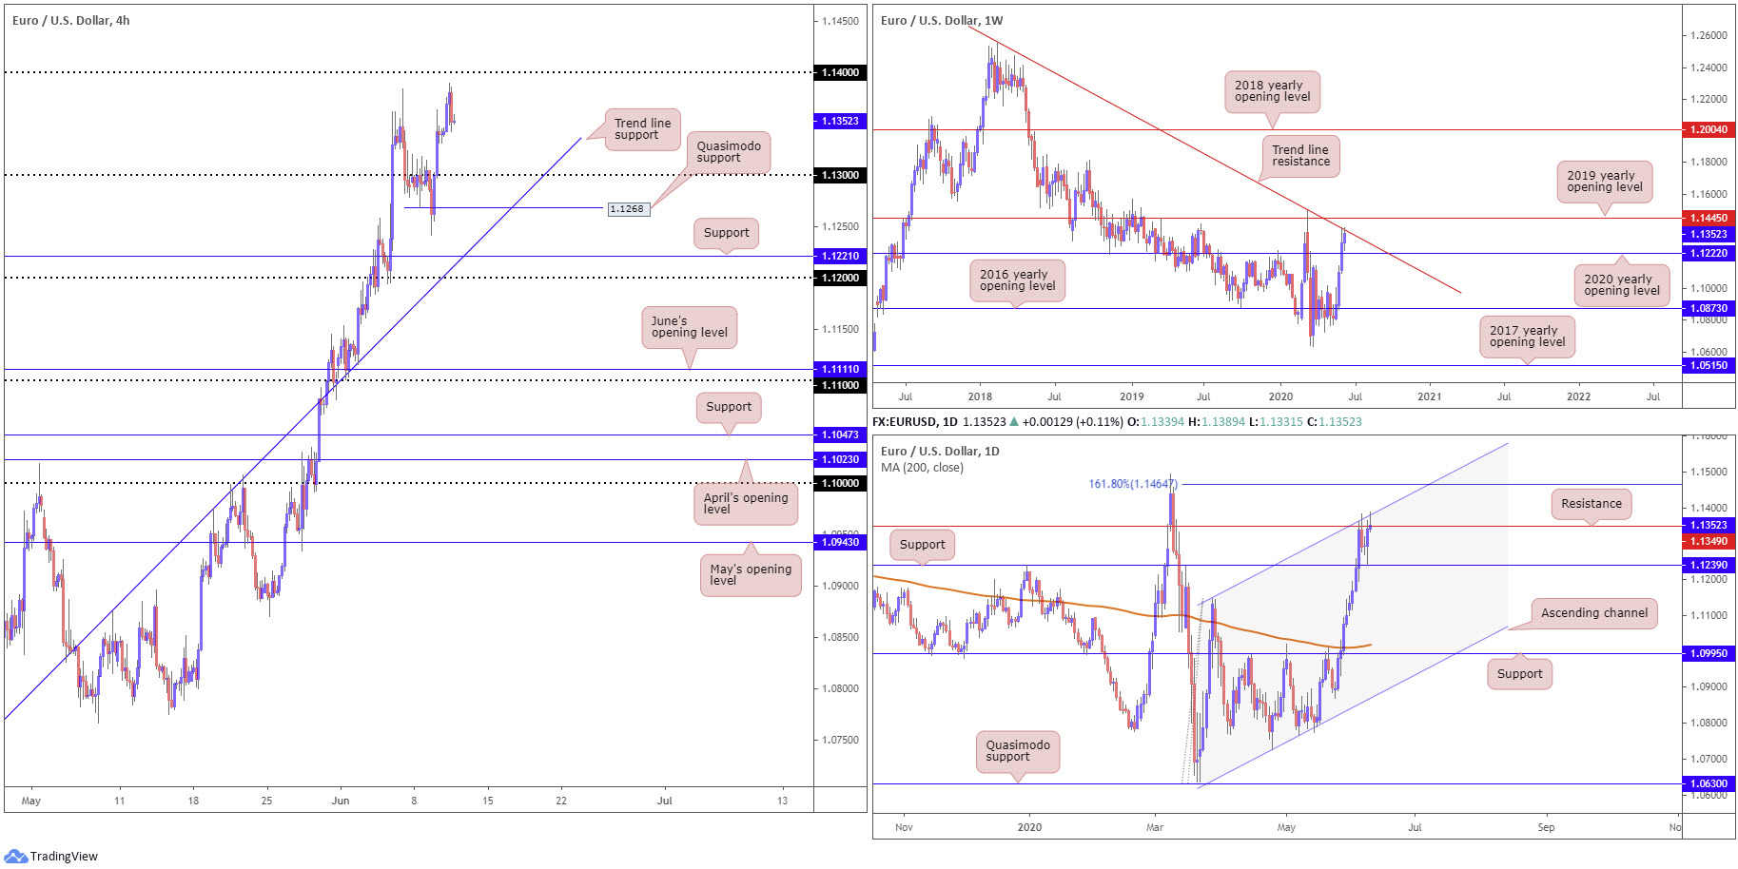
Task: Select the 1.1268 price label box
Action: point(628,209)
